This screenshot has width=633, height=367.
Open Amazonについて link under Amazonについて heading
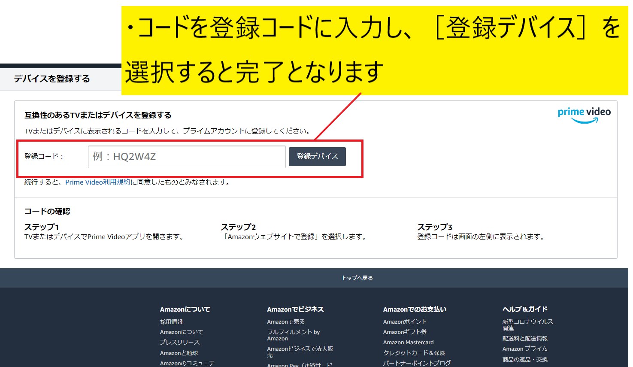(x=182, y=332)
